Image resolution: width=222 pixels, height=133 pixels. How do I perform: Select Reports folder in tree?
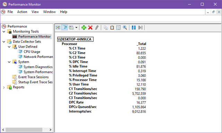click(x=18, y=87)
